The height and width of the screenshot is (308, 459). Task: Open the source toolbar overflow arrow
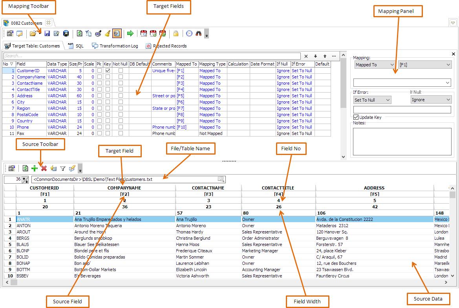(80, 169)
